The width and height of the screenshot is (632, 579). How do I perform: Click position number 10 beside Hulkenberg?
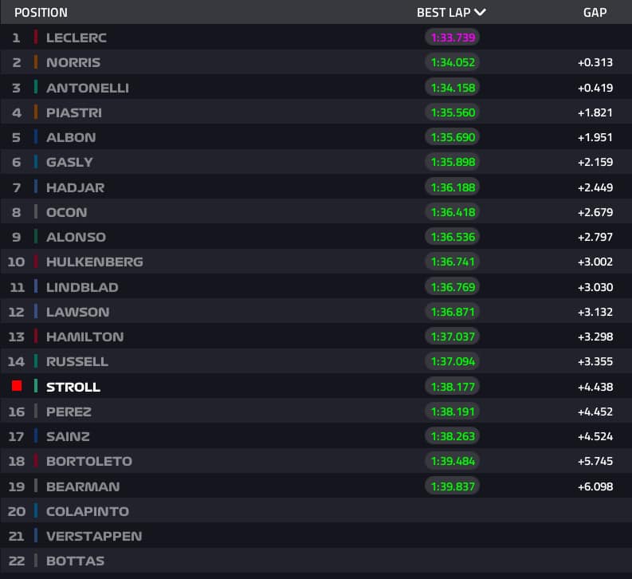pyautogui.click(x=17, y=262)
